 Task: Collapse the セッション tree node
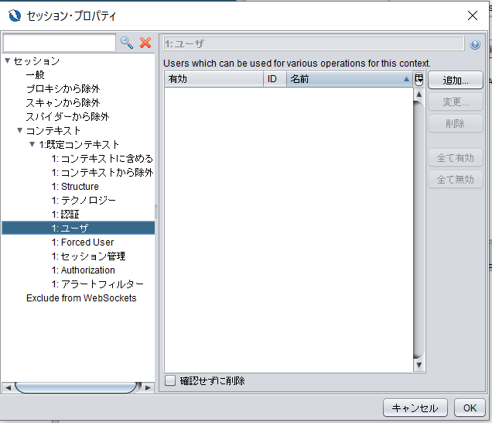click(8, 60)
